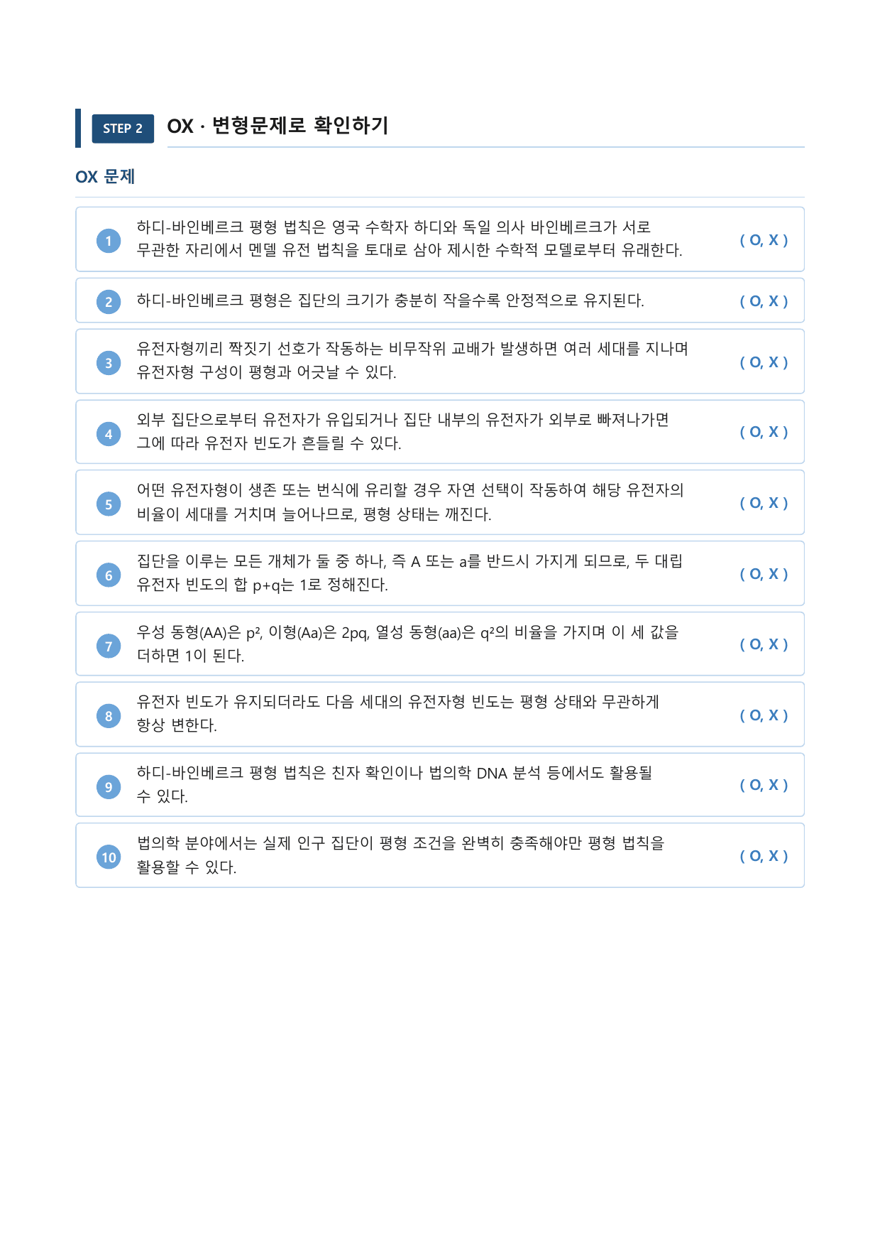Mark the (O, X) answer for question 6
The width and height of the screenshot is (880, 1246).
coord(764,574)
